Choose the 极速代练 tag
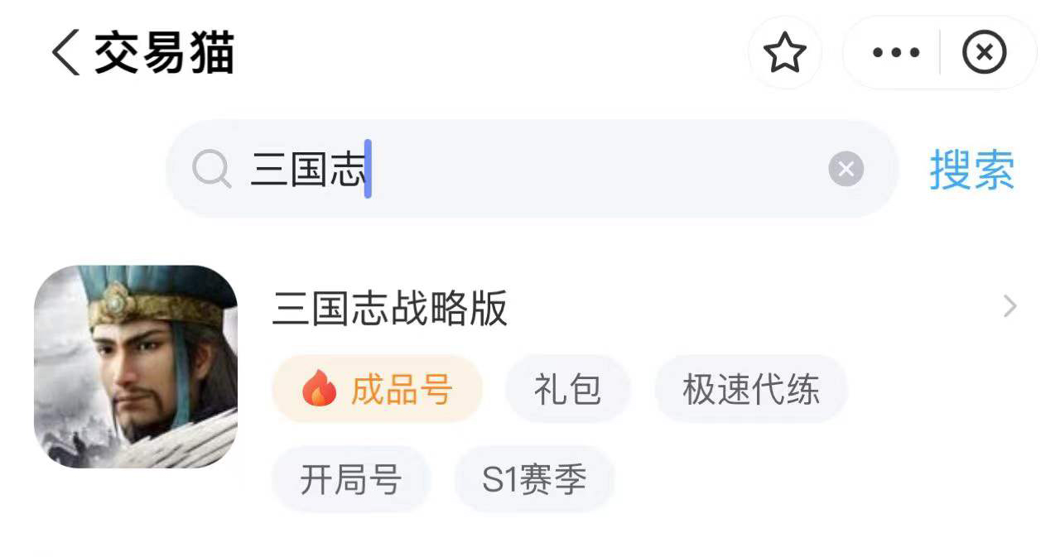Image resolution: width=1060 pixels, height=557 pixels. click(x=750, y=389)
